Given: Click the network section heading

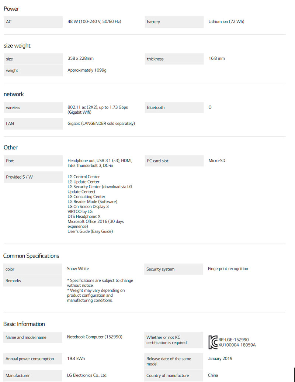Looking at the screenshot, I should click(14, 94).
